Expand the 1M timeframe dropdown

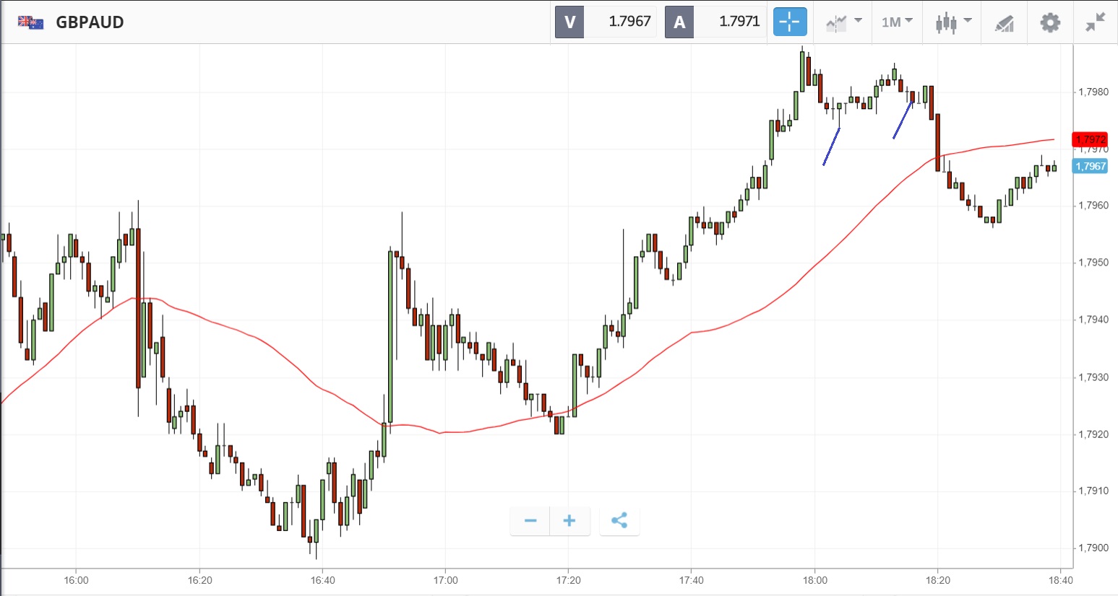click(897, 22)
